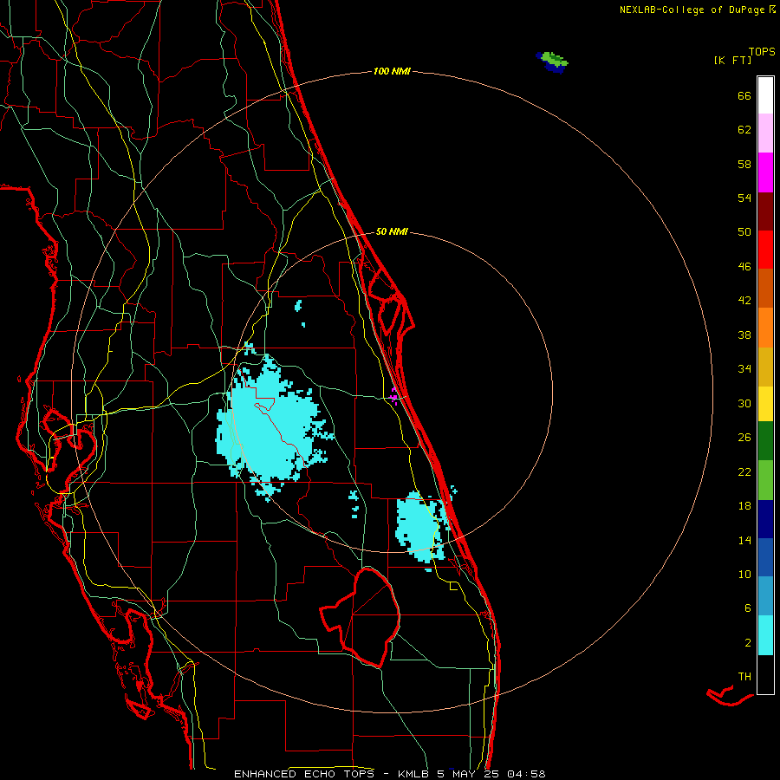Click the gold 38 kft legend swatch
The image size is (780, 780).
point(765,367)
